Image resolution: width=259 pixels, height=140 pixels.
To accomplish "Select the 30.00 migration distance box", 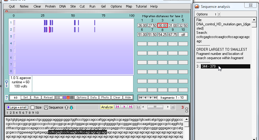I will [x=163, y=26].
